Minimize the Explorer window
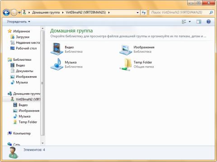The width and height of the screenshot is (217, 162). [x=192, y=3]
